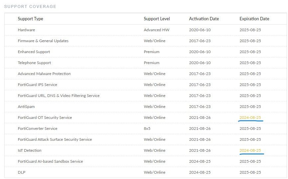Select the FortiConverter Service row label
This screenshot has width=288, height=179.
pos(38,129)
